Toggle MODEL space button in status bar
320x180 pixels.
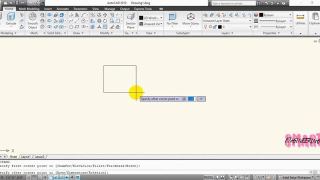click(x=208, y=177)
